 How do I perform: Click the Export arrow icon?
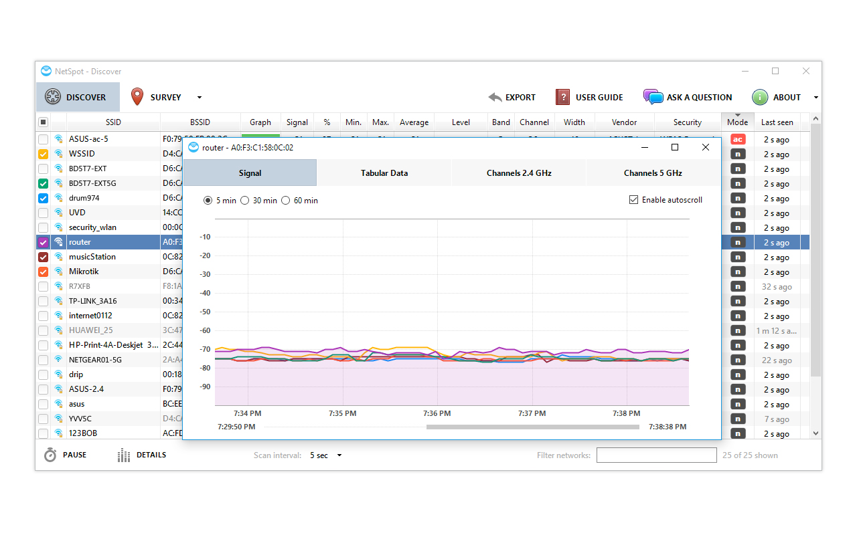(x=495, y=97)
